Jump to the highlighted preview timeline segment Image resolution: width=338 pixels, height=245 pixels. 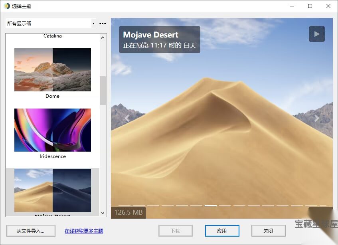pos(211,205)
